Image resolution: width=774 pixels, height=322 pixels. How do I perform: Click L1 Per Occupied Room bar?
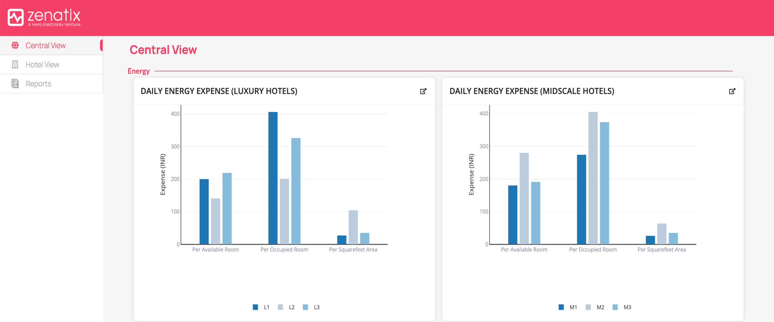(x=273, y=178)
